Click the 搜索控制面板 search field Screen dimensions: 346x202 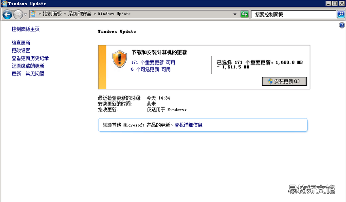pos(293,15)
